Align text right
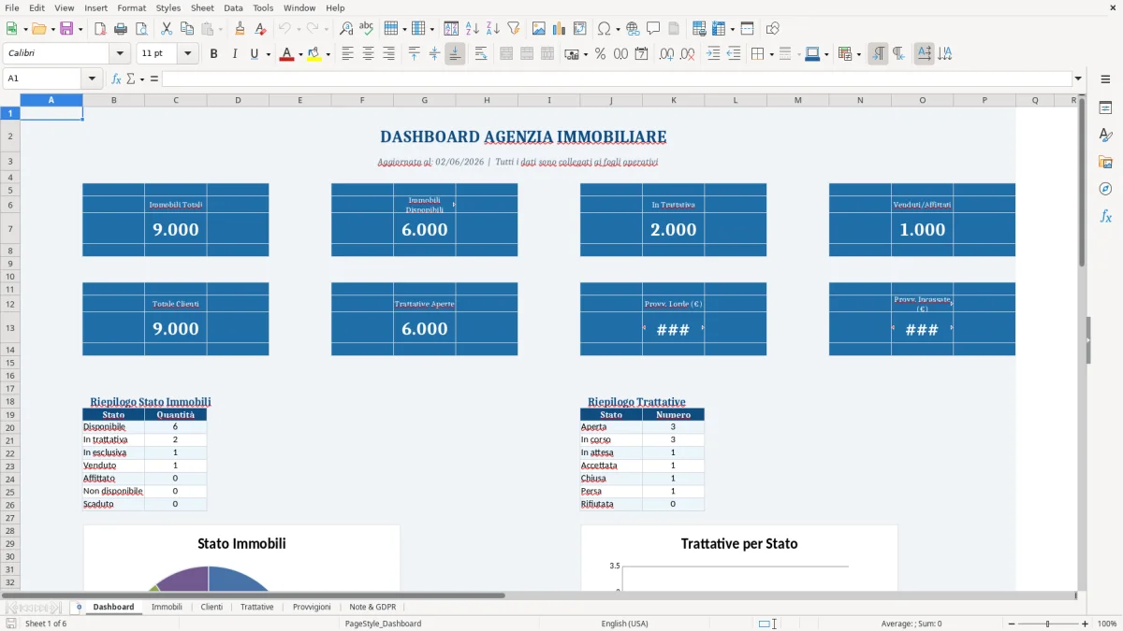 (388, 54)
